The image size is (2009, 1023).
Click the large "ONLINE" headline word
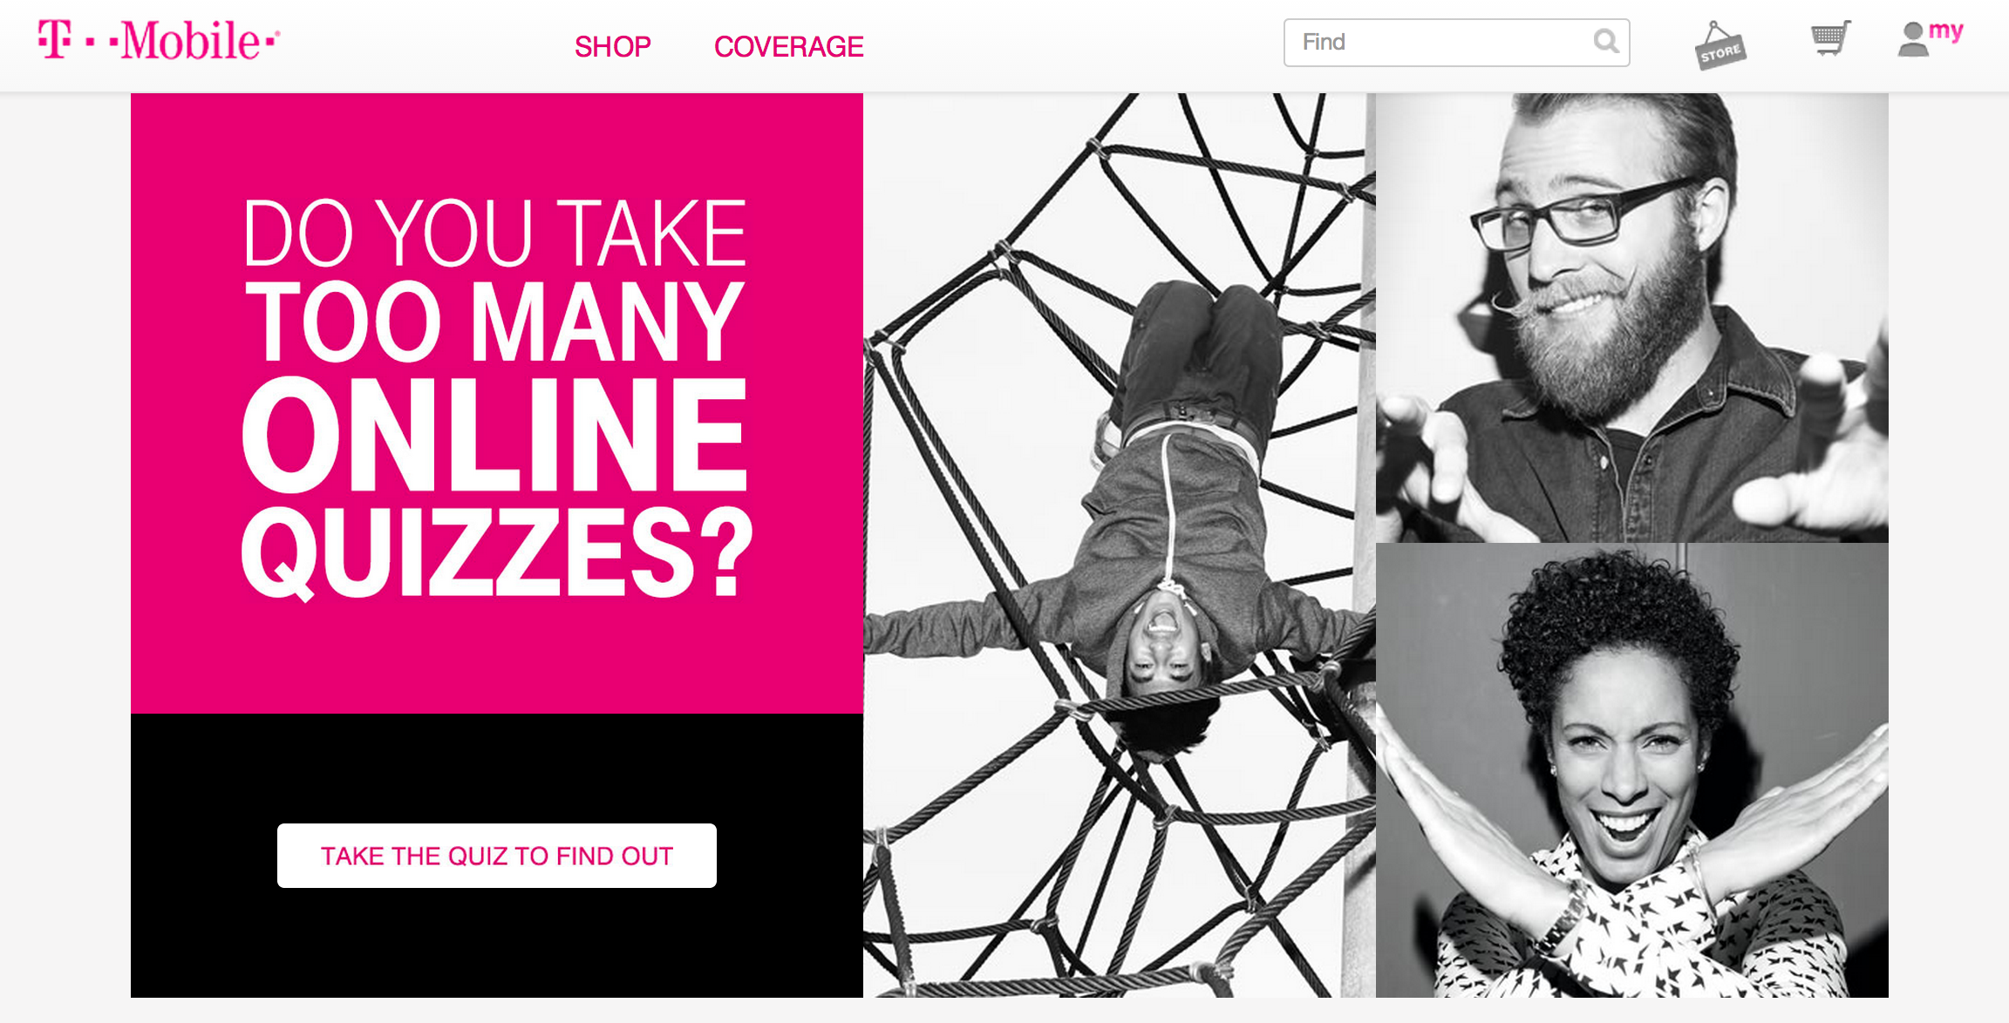[x=494, y=434]
